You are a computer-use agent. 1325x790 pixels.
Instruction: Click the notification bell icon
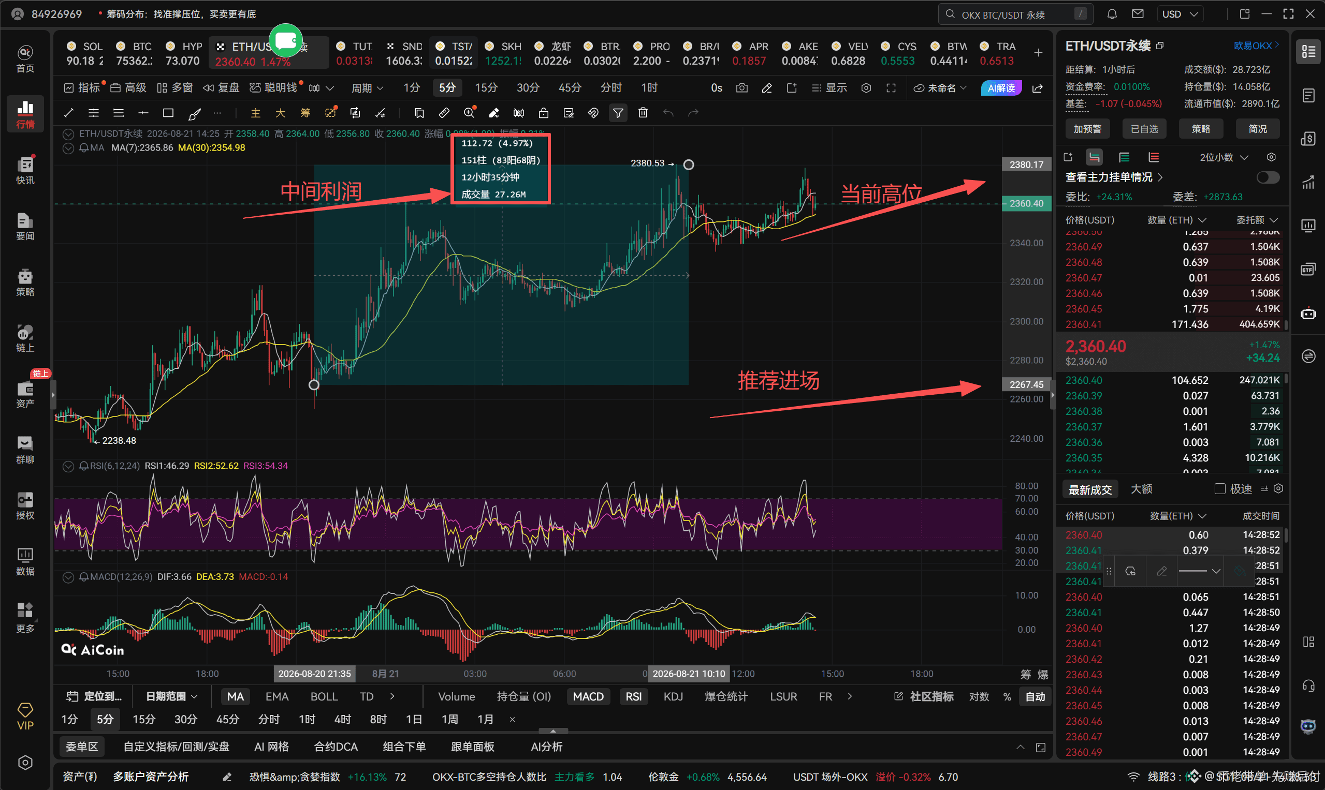click(1112, 14)
